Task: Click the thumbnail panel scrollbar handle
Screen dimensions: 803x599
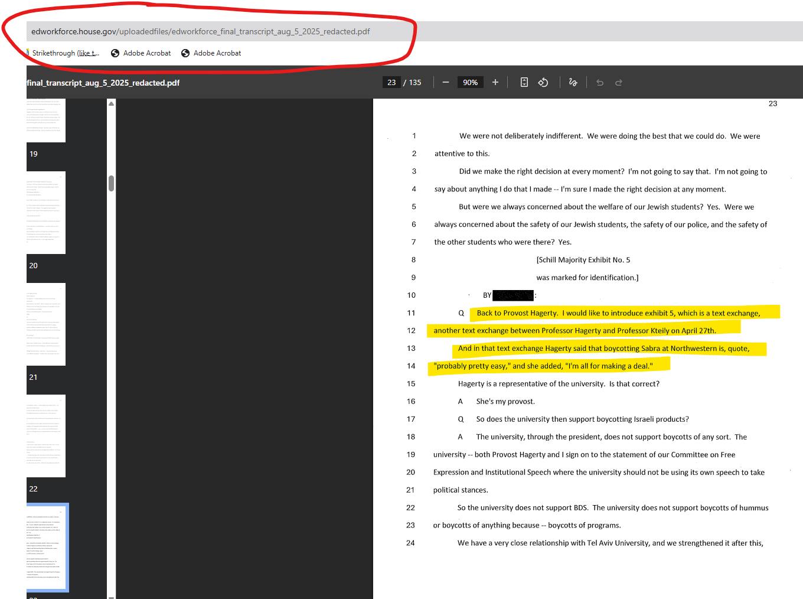Action: 111,183
